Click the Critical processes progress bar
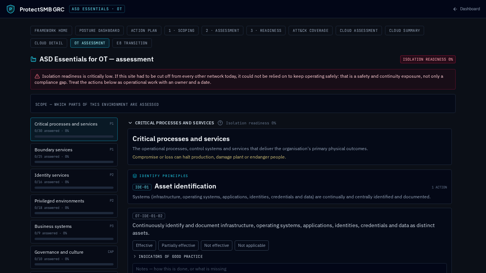The height and width of the screenshot is (273, 486). coord(74,136)
